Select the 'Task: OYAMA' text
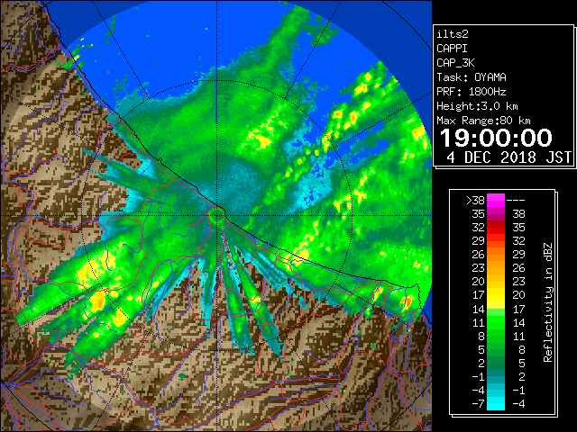 click(472, 77)
